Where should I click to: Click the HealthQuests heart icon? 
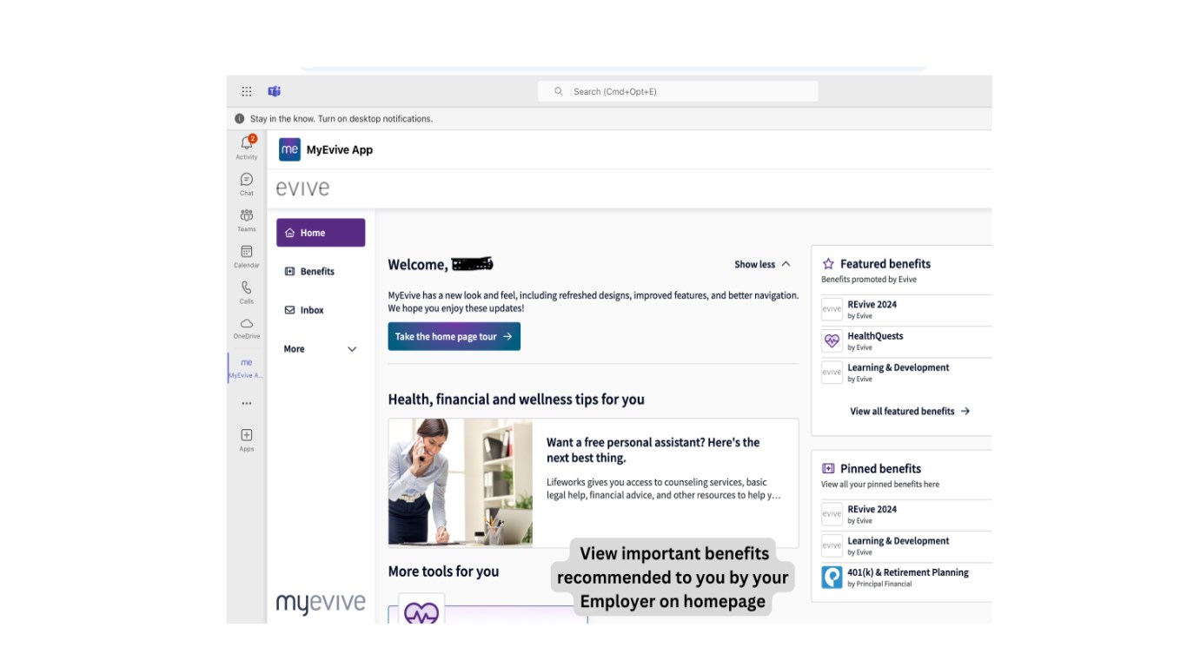[832, 340]
